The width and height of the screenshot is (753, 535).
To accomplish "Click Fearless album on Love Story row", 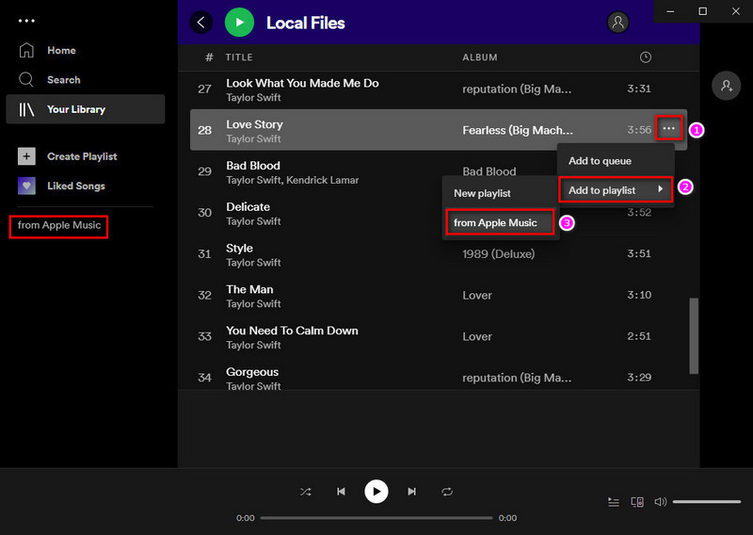I will coord(518,130).
